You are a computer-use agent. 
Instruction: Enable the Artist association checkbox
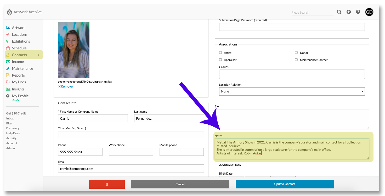coord(220,53)
